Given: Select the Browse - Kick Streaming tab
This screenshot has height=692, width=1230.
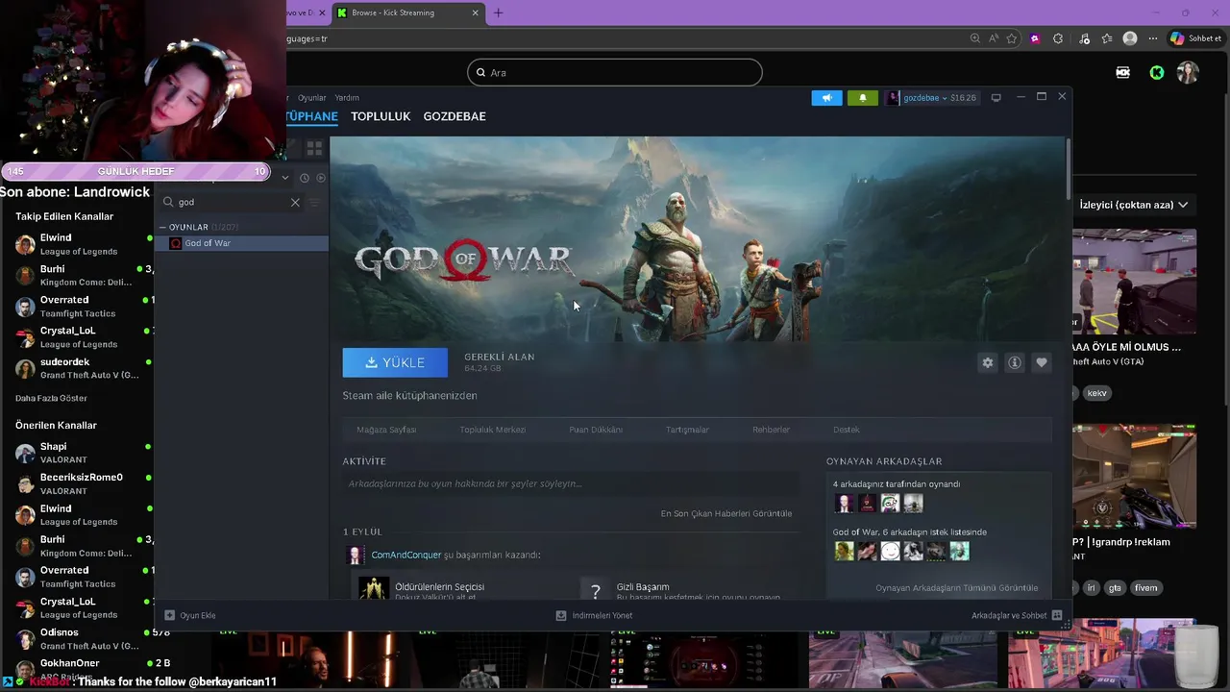Looking at the screenshot, I should 407,12.
